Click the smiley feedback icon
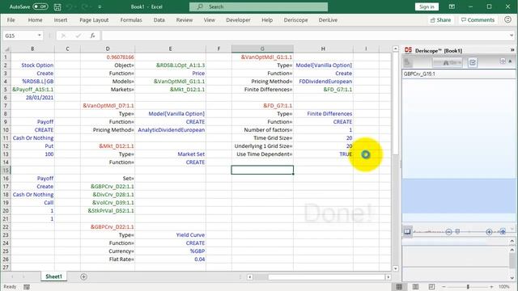The height and width of the screenshot is (291, 518). pyautogui.click(x=507, y=19)
